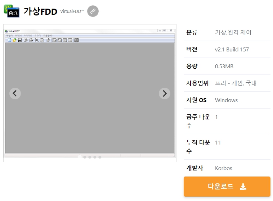Click the VirtualFDD screenshot preview image
Image resolution: width=273 pixels, height=201 pixels.
(90, 93)
